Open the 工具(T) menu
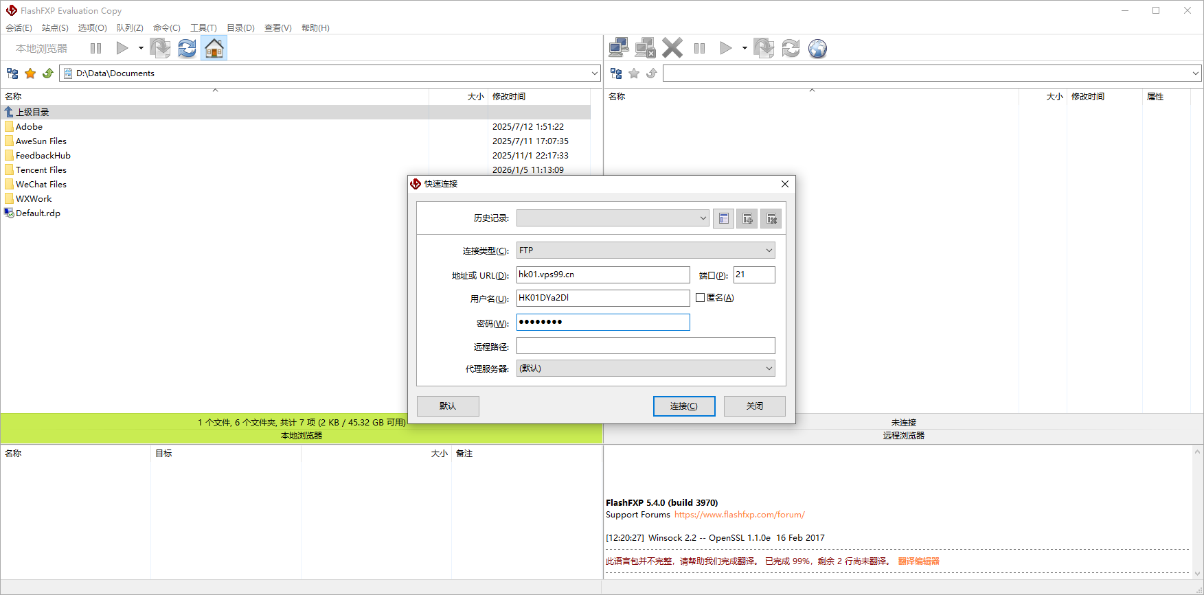Image resolution: width=1204 pixels, height=595 pixels. click(203, 28)
